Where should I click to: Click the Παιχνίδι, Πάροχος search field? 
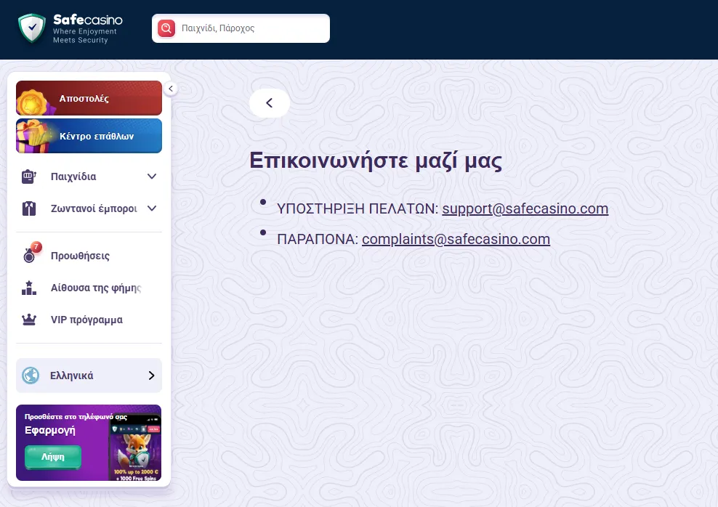pos(251,28)
